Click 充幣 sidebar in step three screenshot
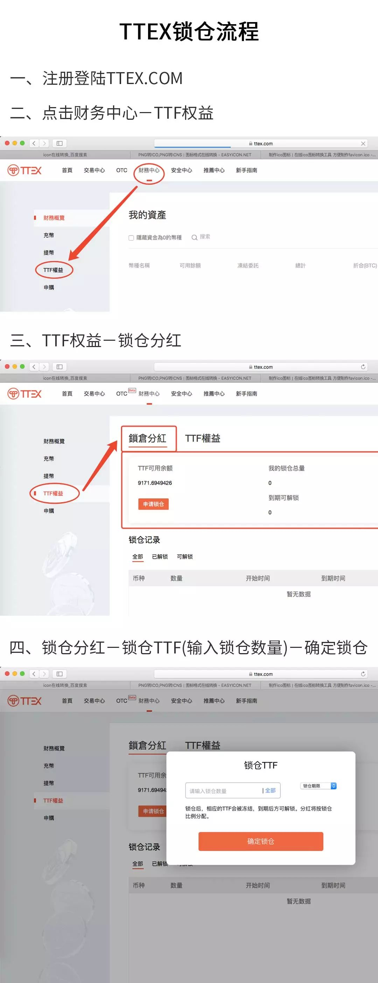The width and height of the screenshot is (378, 983). click(x=49, y=459)
